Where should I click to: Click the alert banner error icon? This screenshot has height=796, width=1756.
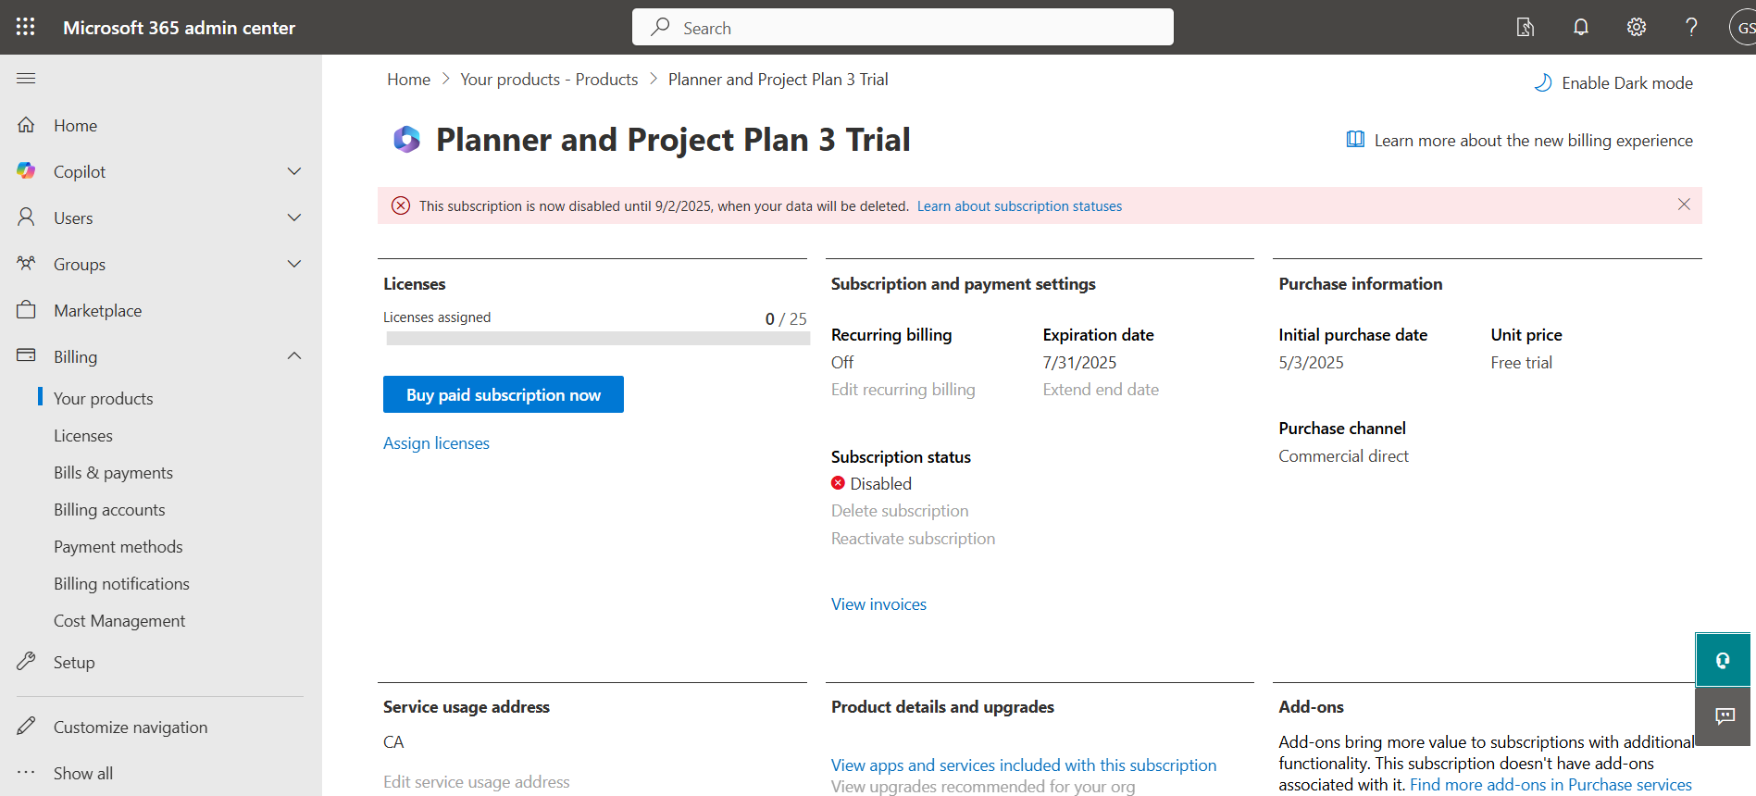click(x=401, y=205)
